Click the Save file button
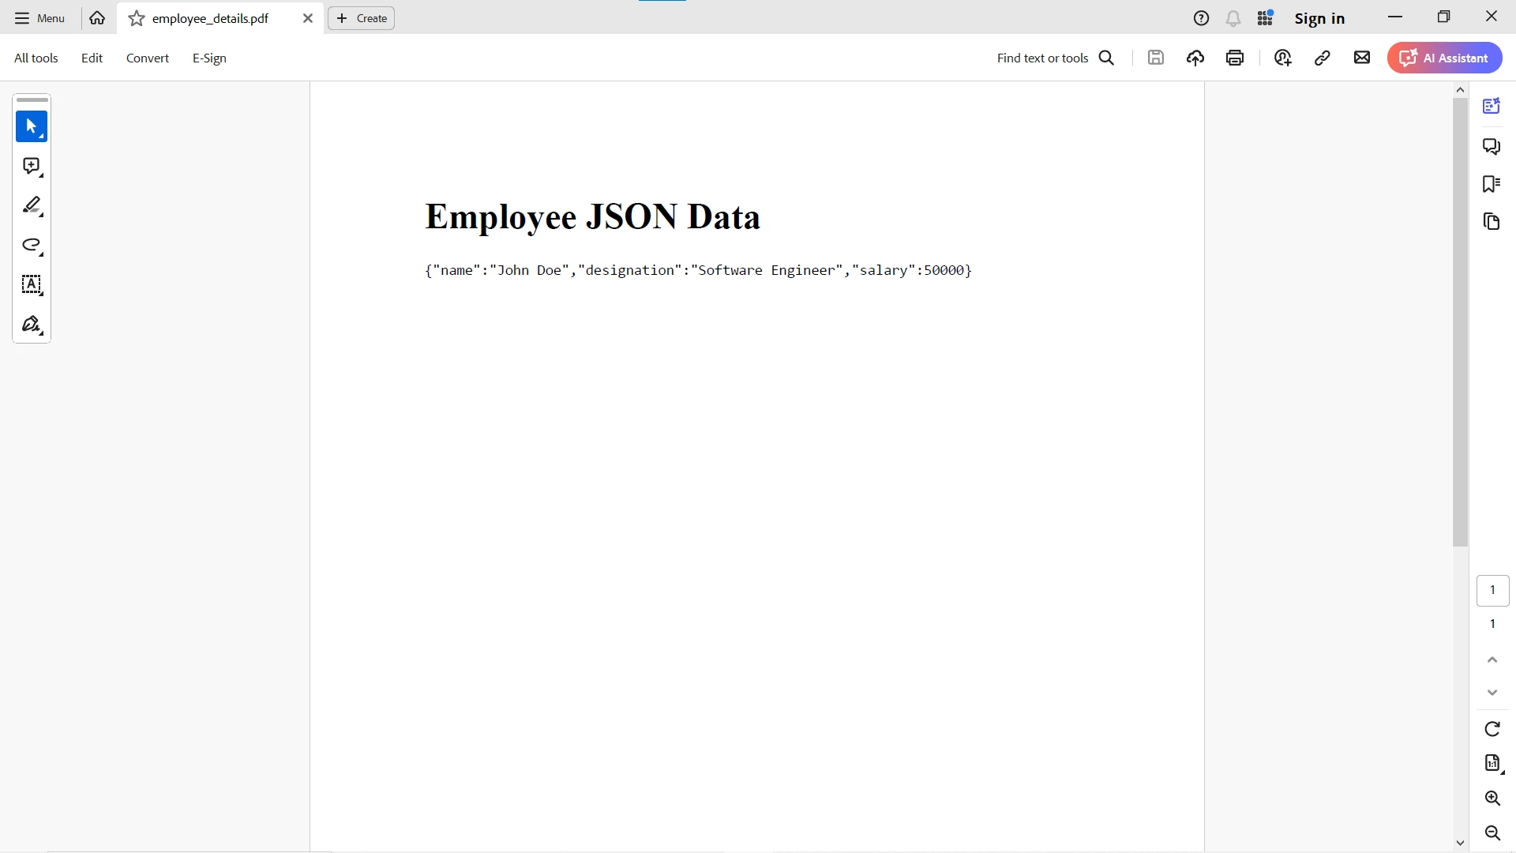The height and width of the screenshot is (853, 1516). point(1154,58)
